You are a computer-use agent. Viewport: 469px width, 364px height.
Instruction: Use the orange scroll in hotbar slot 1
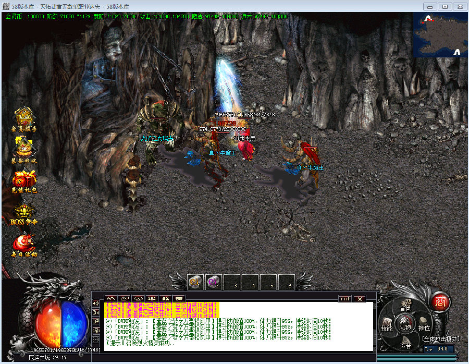click(195, 282)
